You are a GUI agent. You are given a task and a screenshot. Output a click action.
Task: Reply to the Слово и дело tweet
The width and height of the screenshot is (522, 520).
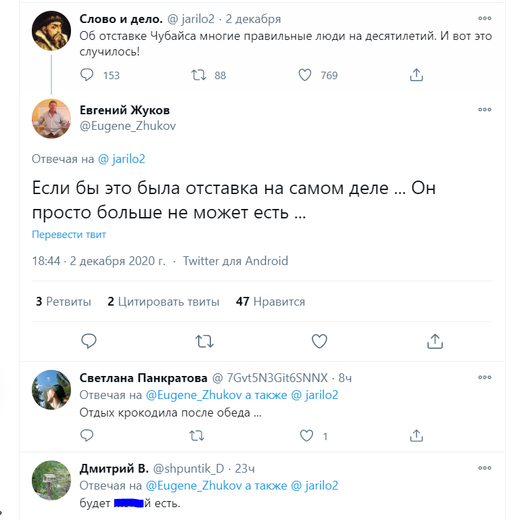(x=87, y=75)
